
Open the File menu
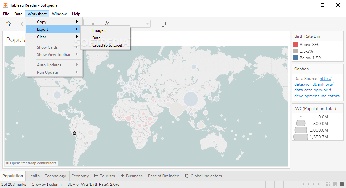tap(6, 14)
